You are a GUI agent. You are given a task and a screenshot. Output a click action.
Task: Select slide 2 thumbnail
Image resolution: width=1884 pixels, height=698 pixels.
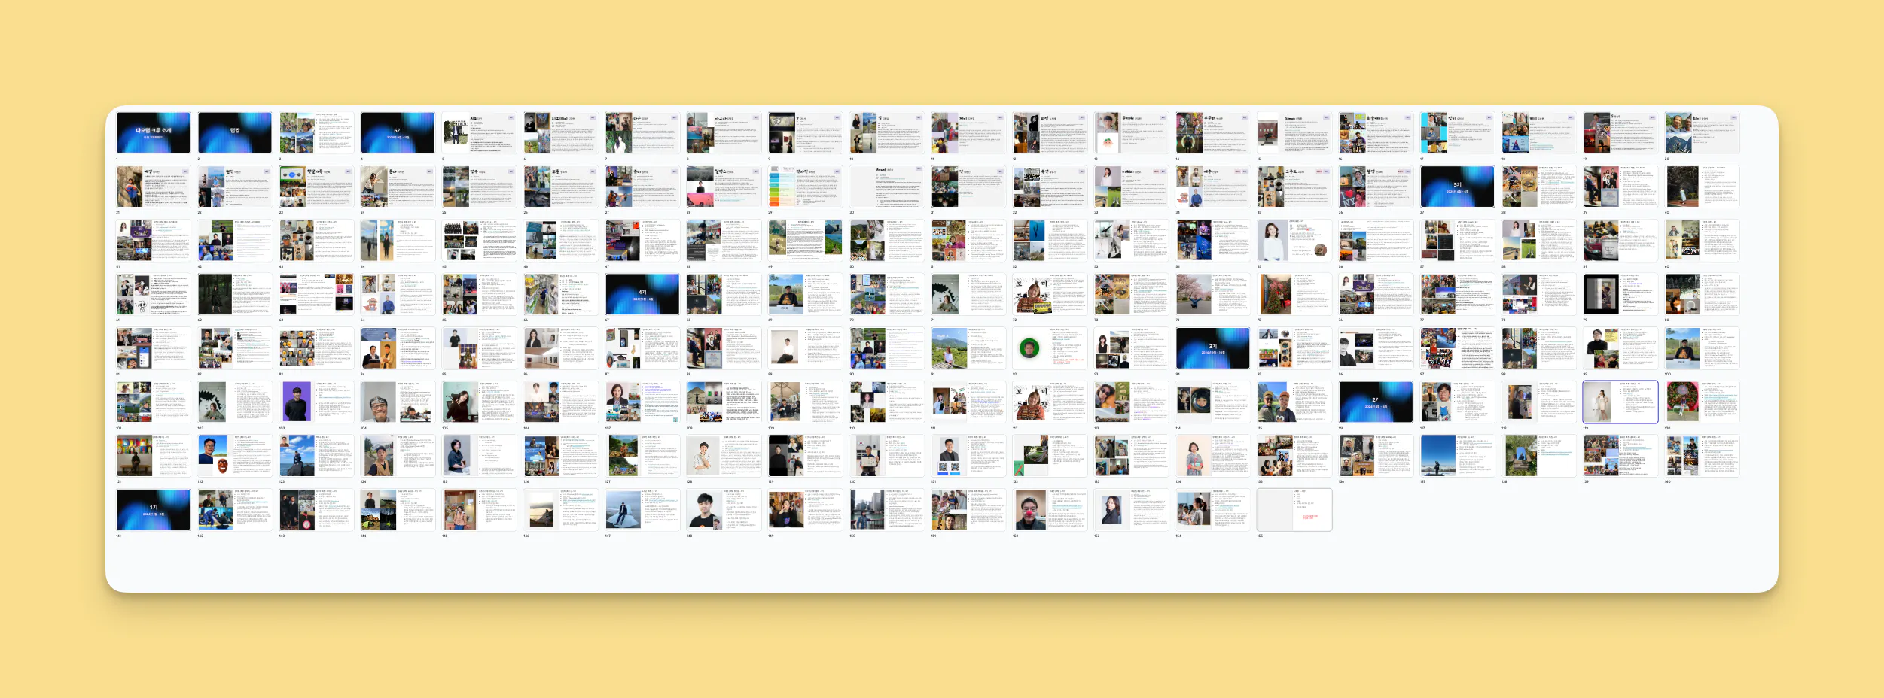235,133
